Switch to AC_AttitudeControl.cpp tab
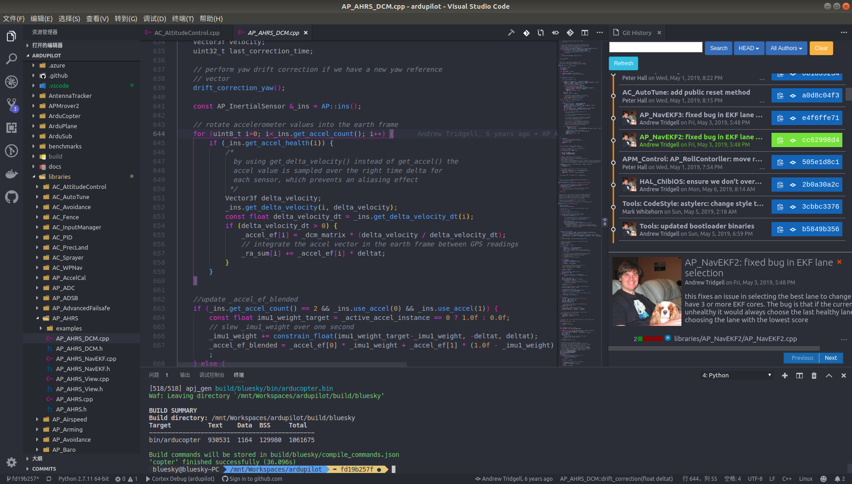The image size is (852, 484). (187, 33)
